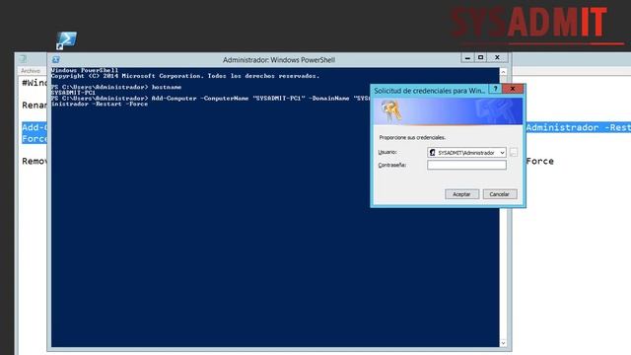Close the credentials request dialog
Viewport: 631px width, 355px height.
[x=513, y=89]
